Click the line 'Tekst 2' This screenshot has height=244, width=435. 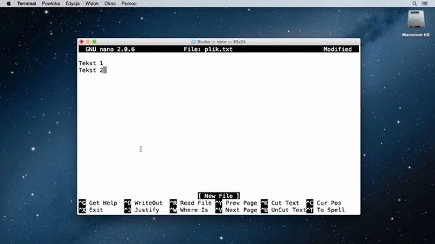coord(90,70)
